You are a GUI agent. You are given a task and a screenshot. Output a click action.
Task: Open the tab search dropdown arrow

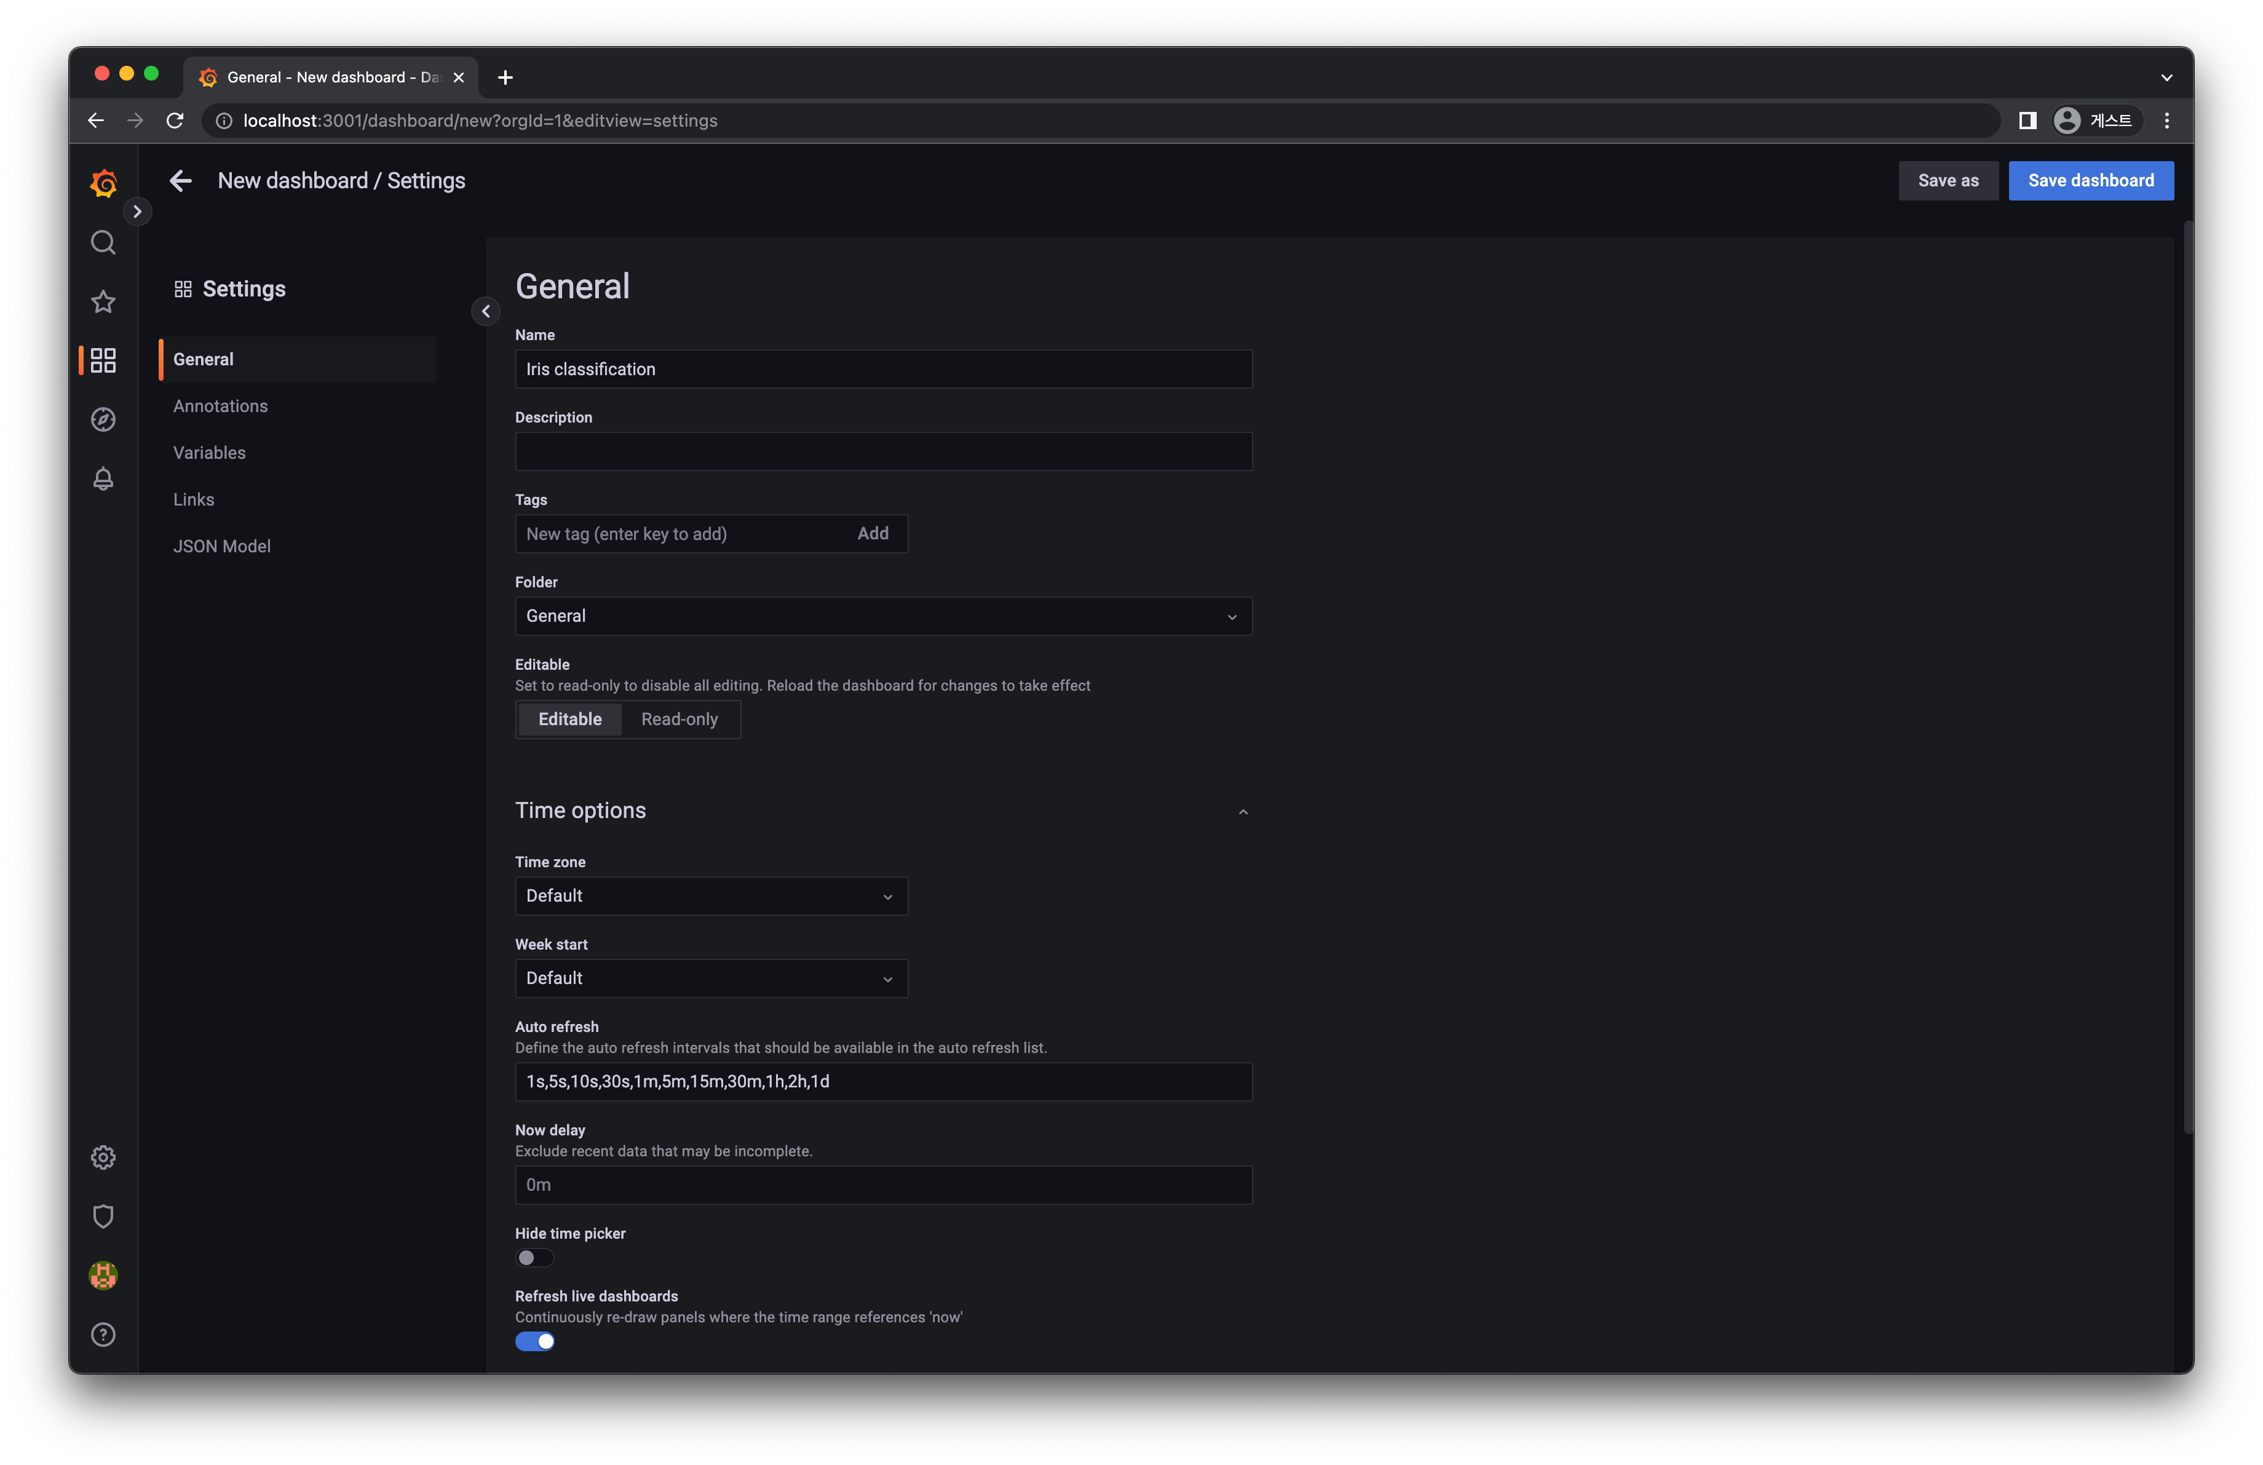[x=2167, y=78]
